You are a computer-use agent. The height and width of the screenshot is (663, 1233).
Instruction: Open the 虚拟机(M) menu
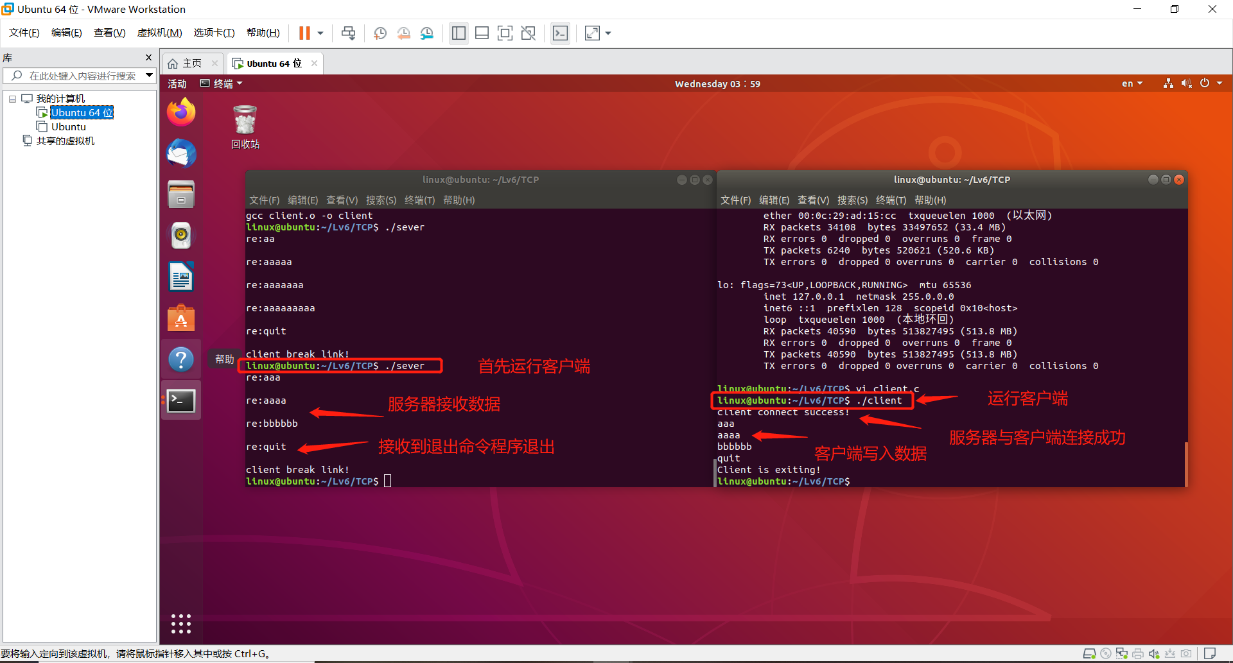pyautogui.click(x=159, y=33)
